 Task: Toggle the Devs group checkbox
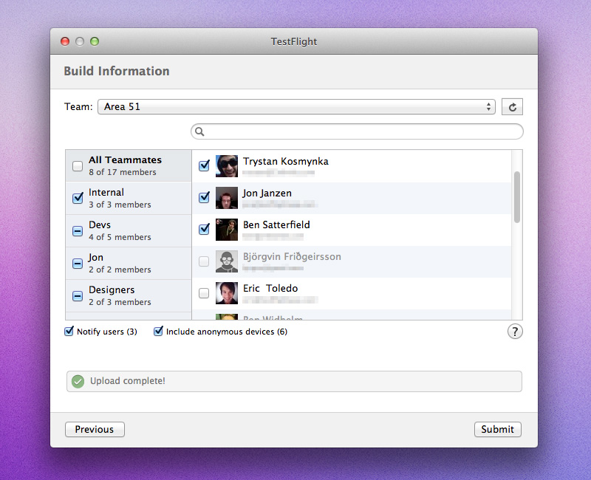point(78,230)
